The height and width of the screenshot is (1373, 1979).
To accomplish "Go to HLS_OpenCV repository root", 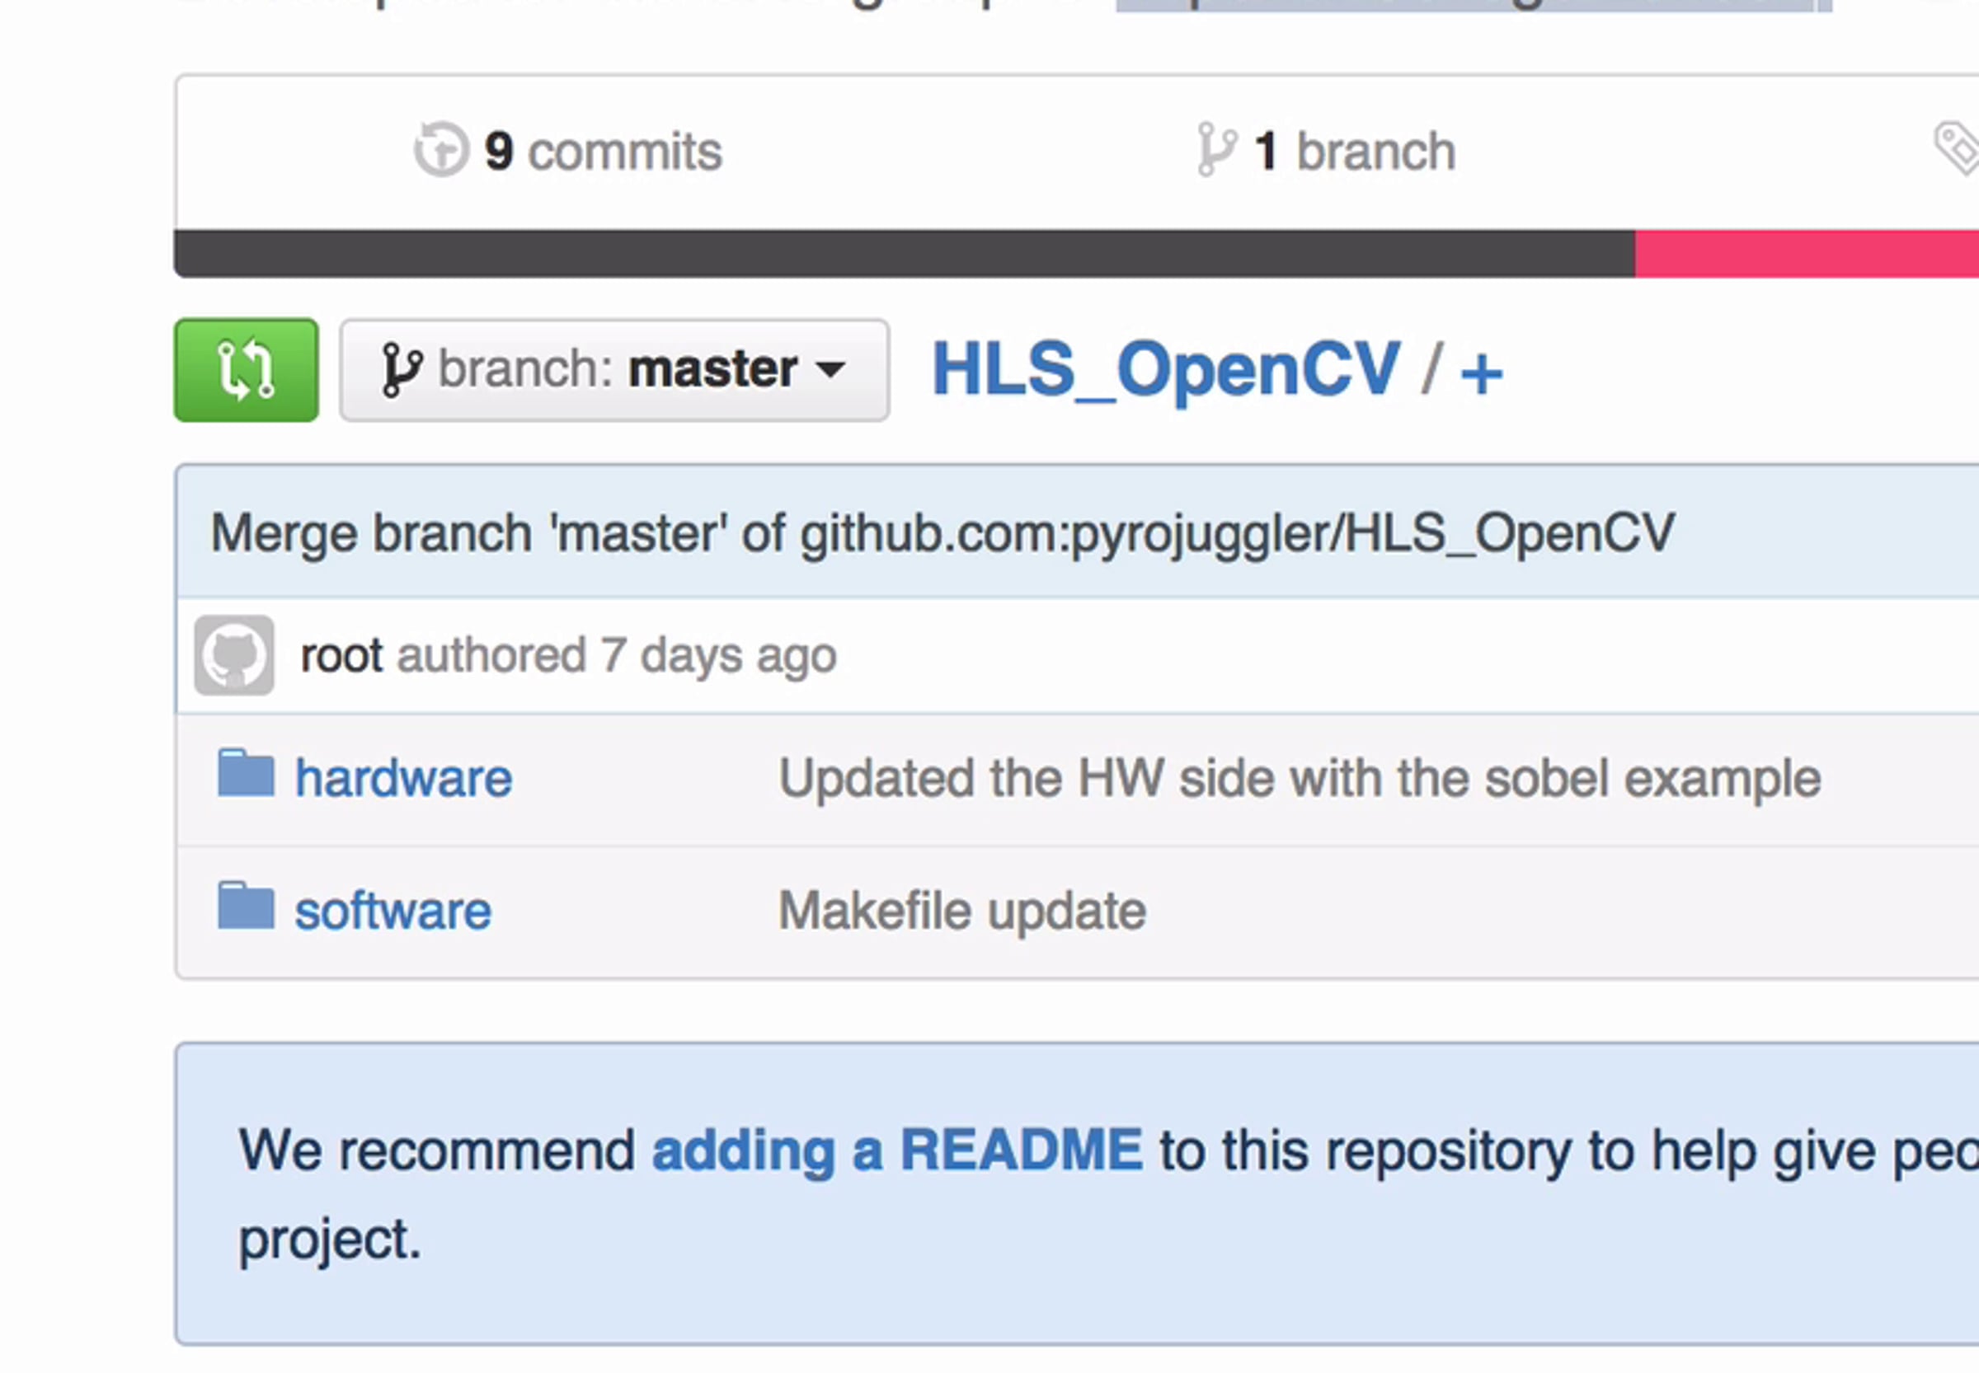I will pyautogui.click(x=1165, y=369).
